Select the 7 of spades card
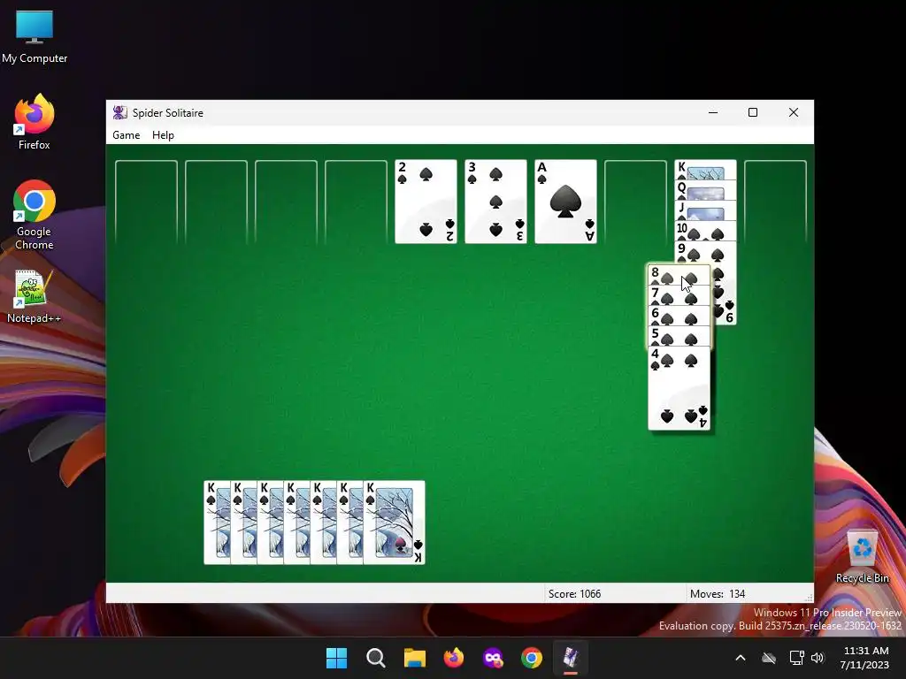The height and width of the screenshot is (679, 906). [x=679, y=296]
